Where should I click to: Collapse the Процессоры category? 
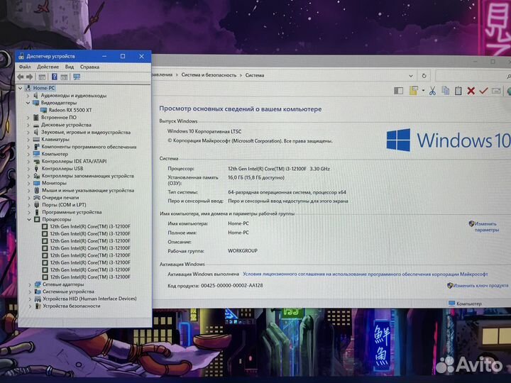point(29,219)
